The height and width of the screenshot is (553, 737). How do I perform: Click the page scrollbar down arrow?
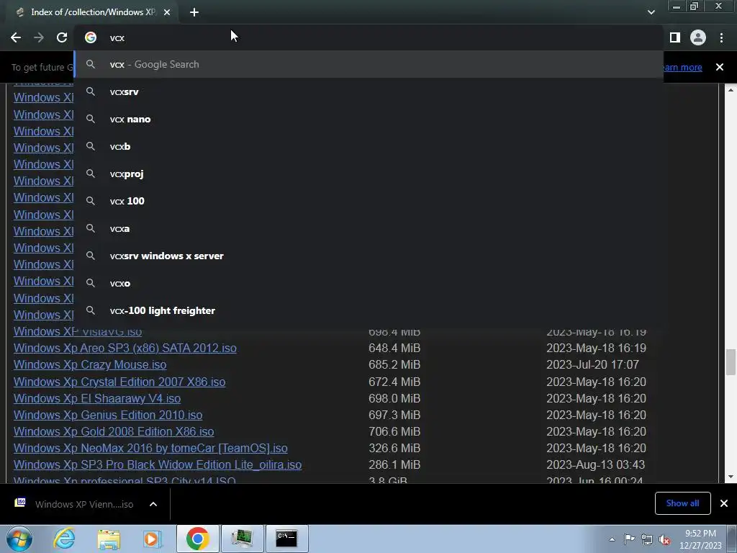[731, 477]
